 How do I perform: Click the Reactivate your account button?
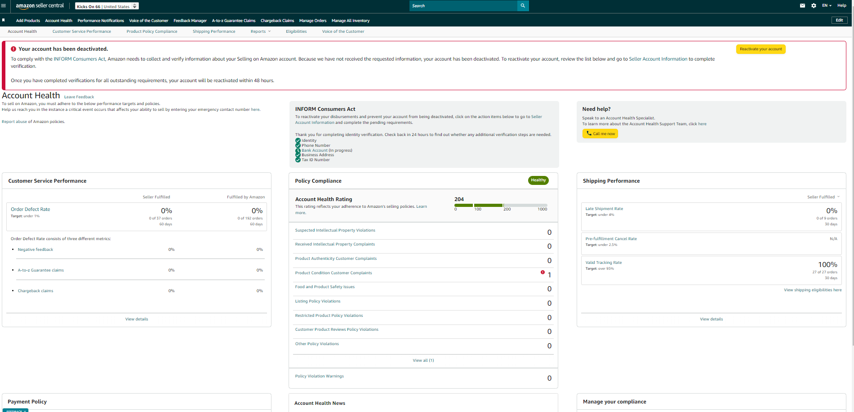point(761,49)
